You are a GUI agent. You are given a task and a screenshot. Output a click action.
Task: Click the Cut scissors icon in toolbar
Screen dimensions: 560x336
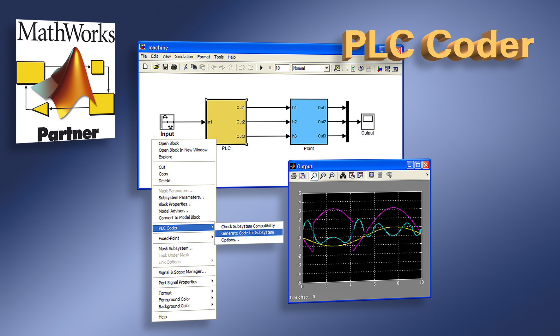[x=186, y=67]
